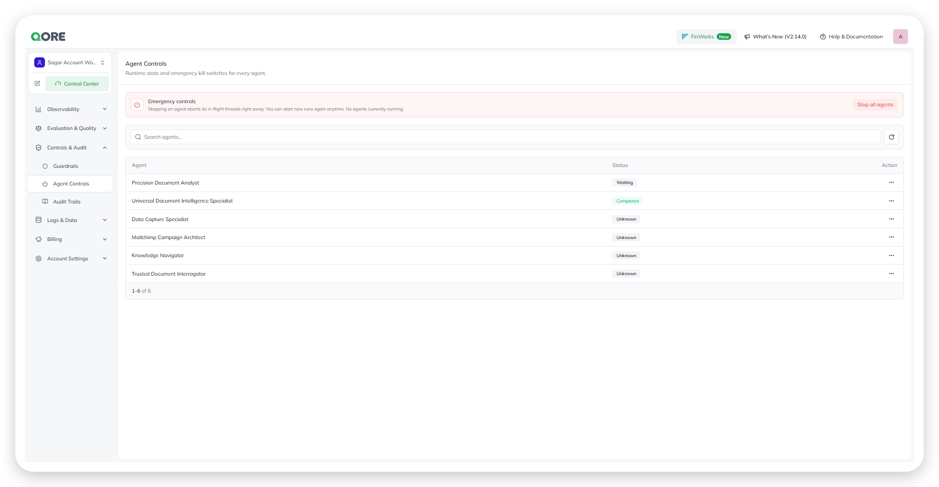Image resolution: width=939 pixels, height=487 pixels.
Task: Expand the Evaluation & Quality chevron
Action: click(105, 129)
